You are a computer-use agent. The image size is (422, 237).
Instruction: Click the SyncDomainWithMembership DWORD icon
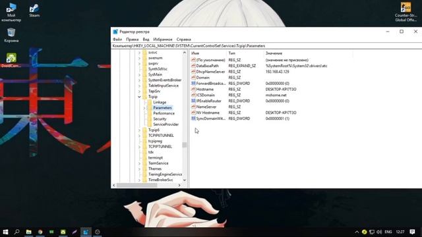193,118
